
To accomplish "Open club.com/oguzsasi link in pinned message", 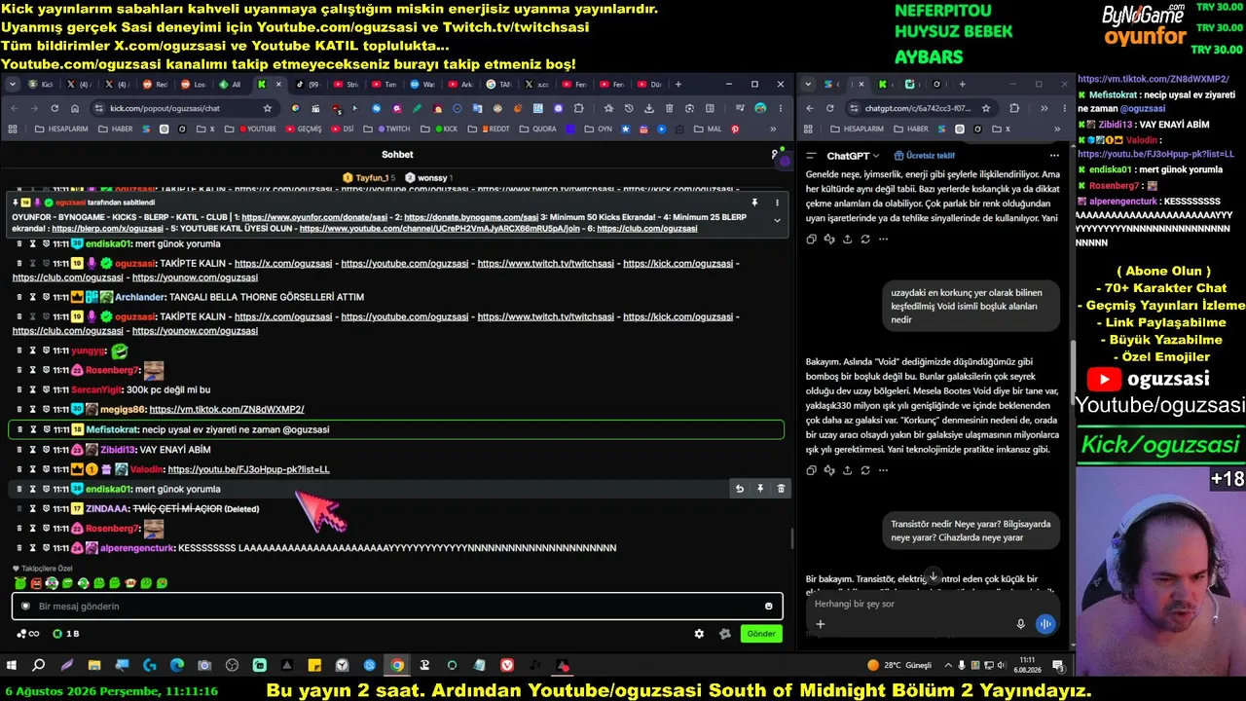I will 647,229.
